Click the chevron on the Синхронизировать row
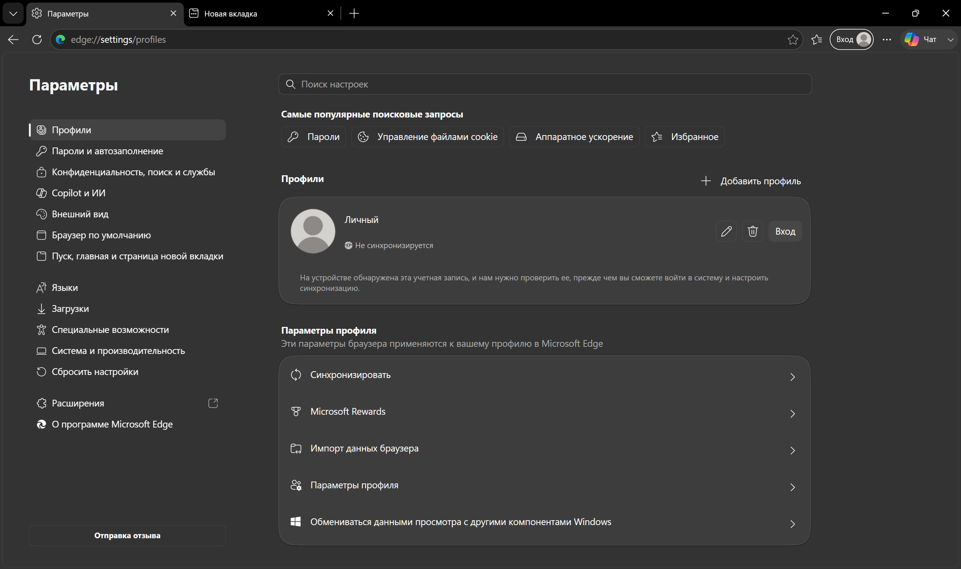 pyautogui.click(x=792, y=377)
